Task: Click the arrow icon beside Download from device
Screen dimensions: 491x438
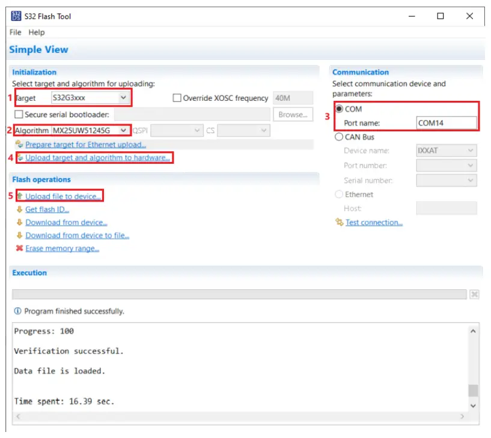Action: point(19,222)
